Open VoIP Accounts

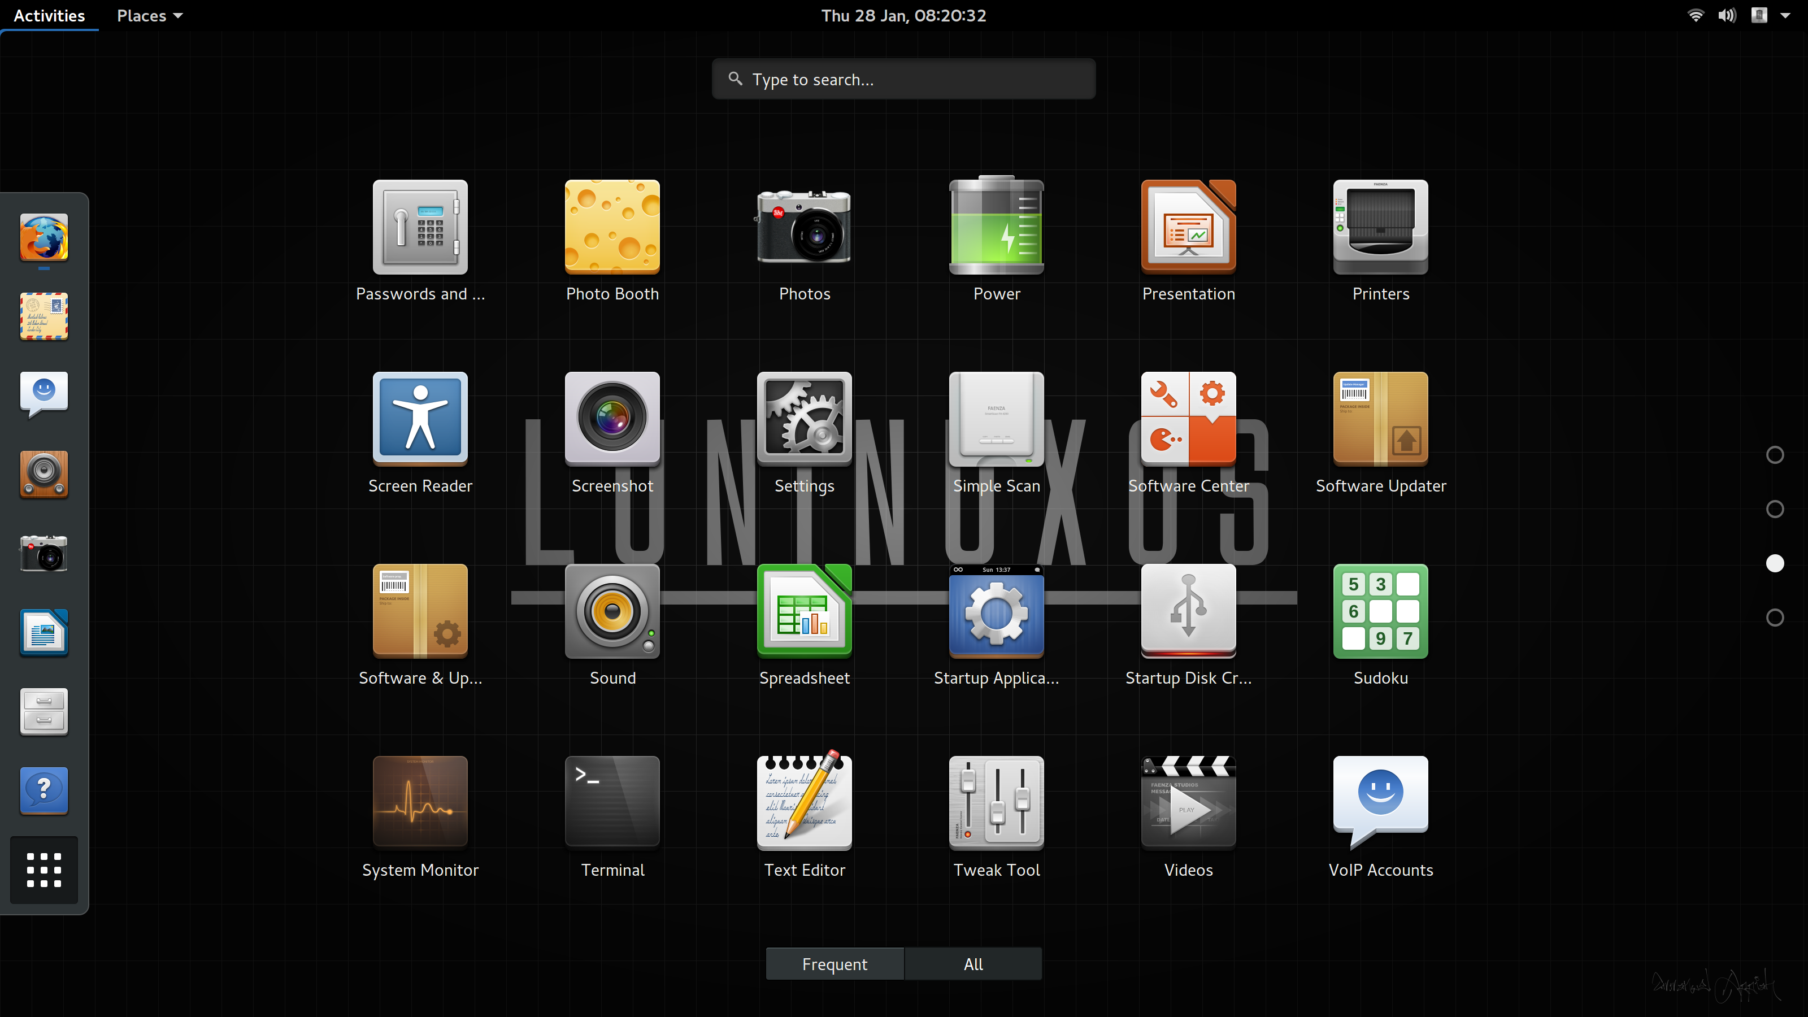tap(1380, 818)
